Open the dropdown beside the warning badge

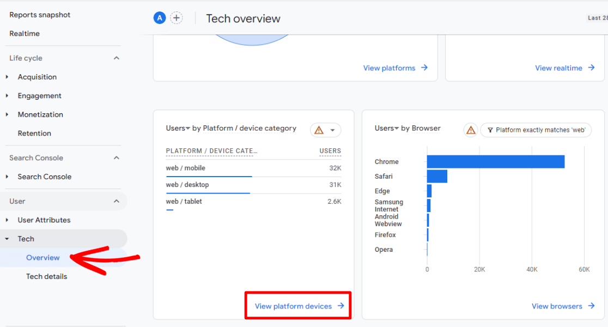(x=332, y=130)
